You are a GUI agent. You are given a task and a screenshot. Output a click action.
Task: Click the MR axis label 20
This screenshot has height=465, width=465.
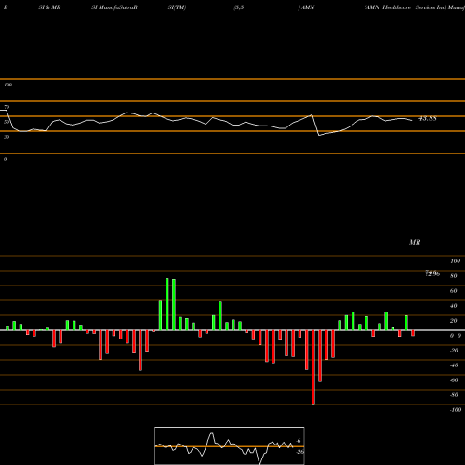(454, 321)
